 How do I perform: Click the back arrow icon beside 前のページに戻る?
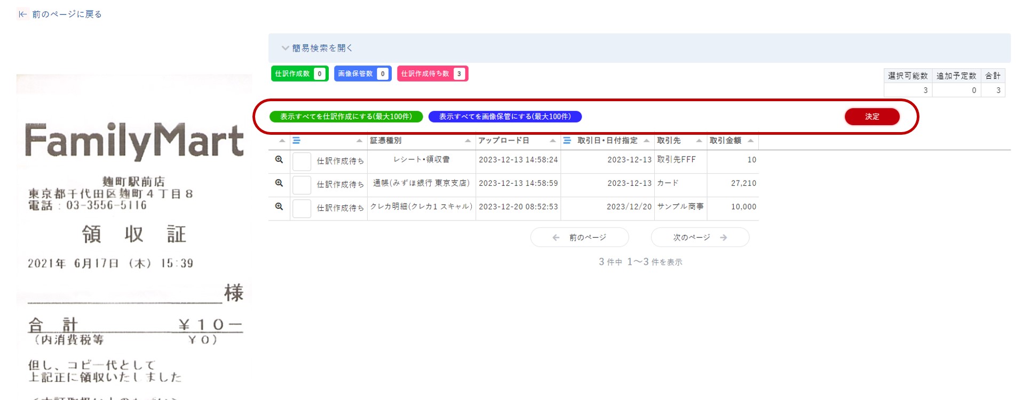point(22,14)
